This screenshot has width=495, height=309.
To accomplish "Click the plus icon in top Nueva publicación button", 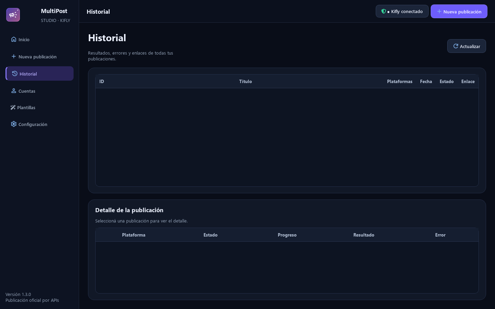I will point(439,11).
